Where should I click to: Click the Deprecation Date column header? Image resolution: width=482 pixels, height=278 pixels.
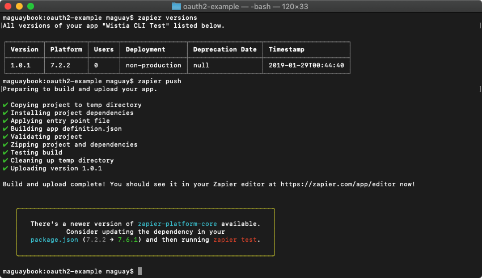click(225, 49)
